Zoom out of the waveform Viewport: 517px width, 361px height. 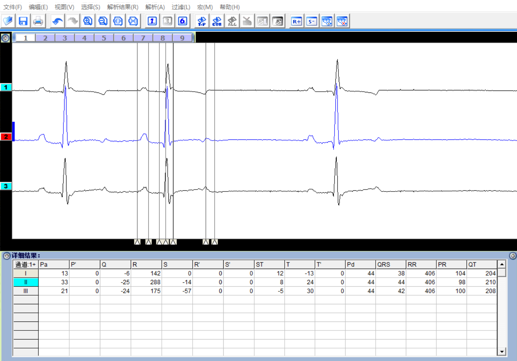(103, 21)
